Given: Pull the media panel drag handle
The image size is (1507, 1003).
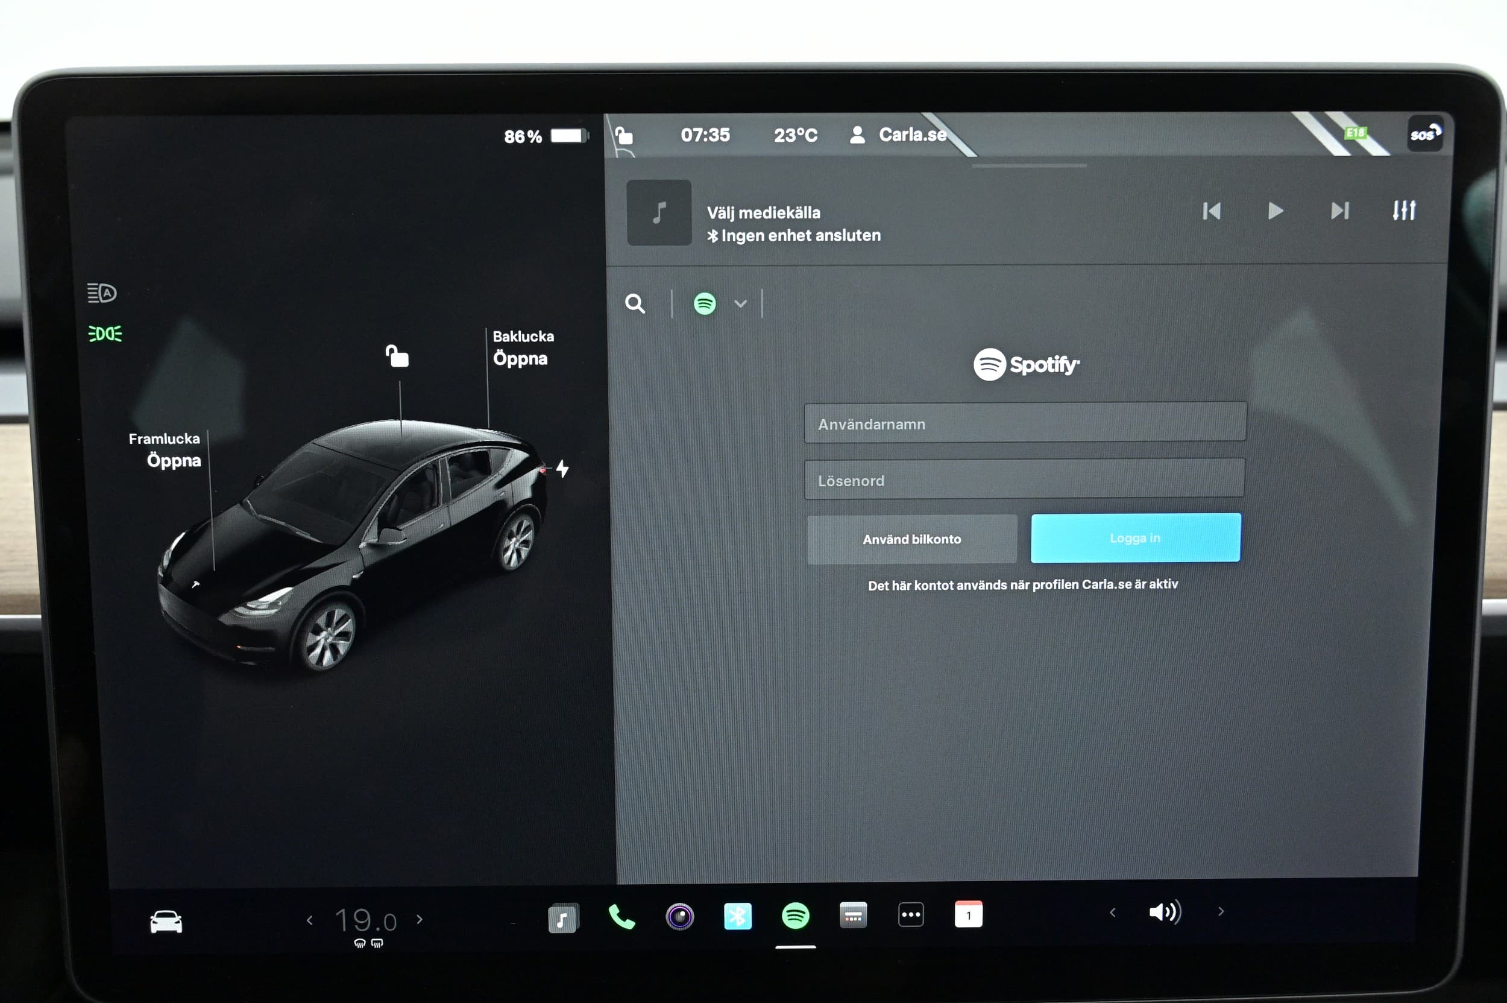Looking at the screenshot, I should 1029,165.
